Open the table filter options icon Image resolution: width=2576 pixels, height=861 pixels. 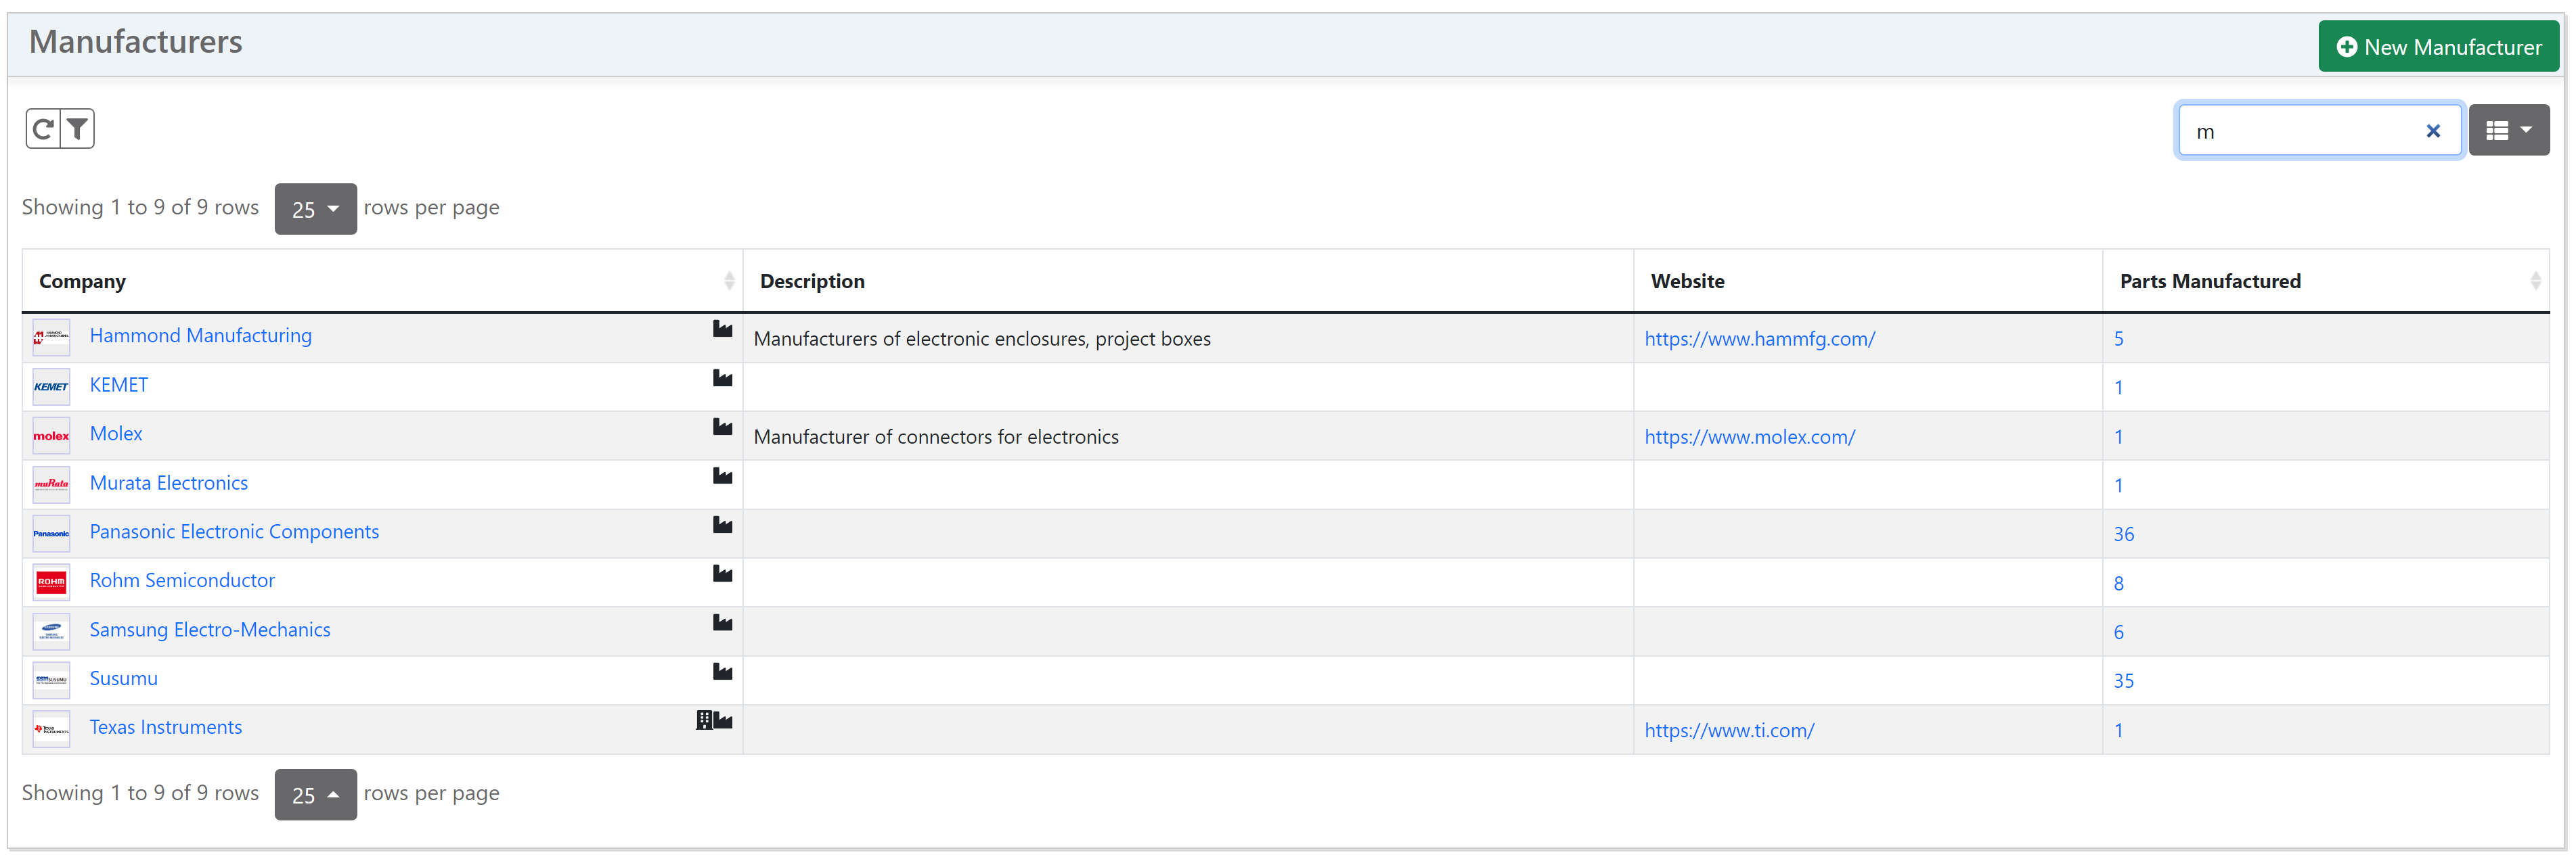click(78, 129)
